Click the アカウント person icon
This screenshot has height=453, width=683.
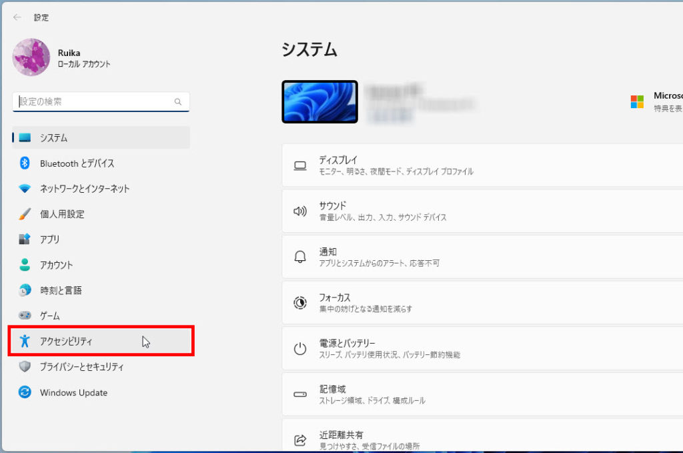pyautogui.click(x=25, y=265)
